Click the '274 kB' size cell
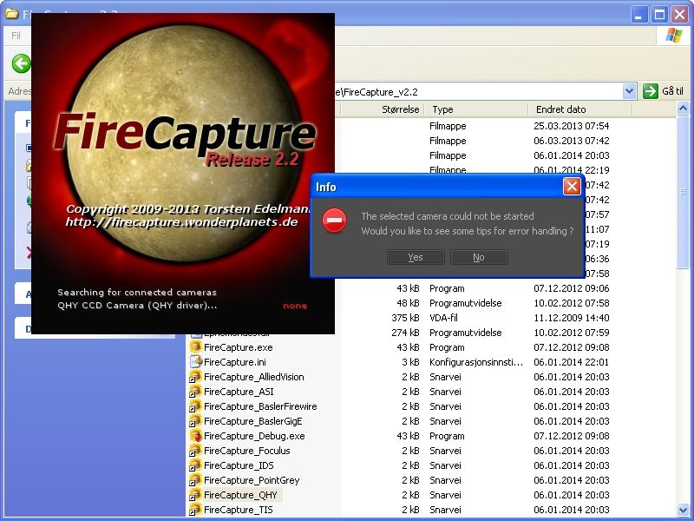694x521 pixels. click(405, 333)
